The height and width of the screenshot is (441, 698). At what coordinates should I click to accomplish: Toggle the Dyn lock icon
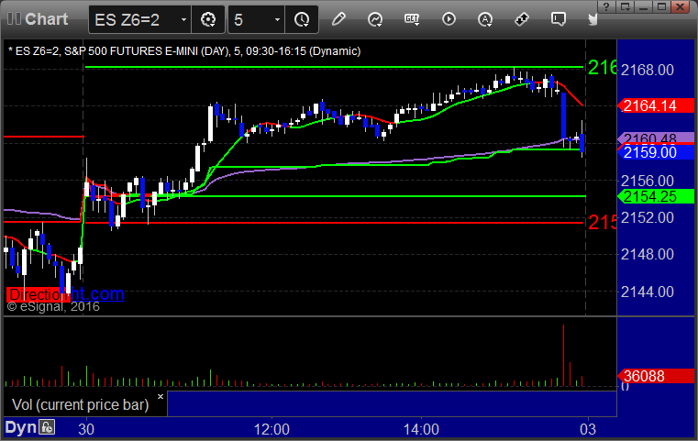pyautogui.click(x=47, y=427)
